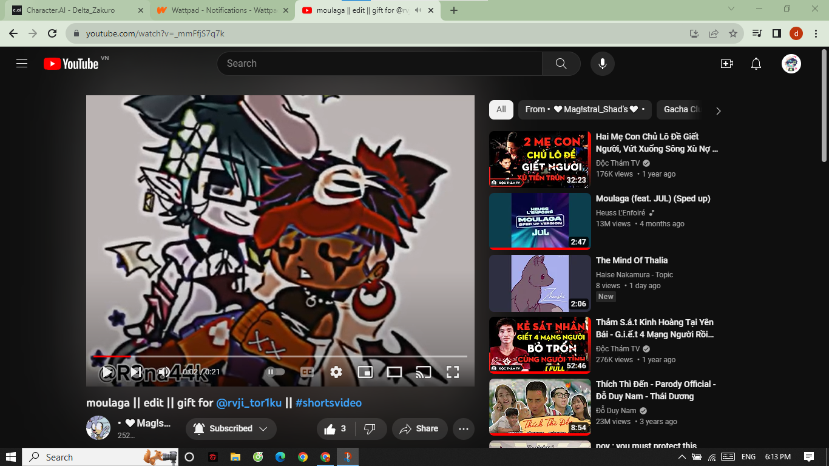Viewport: 829px width, 466px height.
Task: Open the @rvji_tor1ku mention link
Action: [249, 403]
